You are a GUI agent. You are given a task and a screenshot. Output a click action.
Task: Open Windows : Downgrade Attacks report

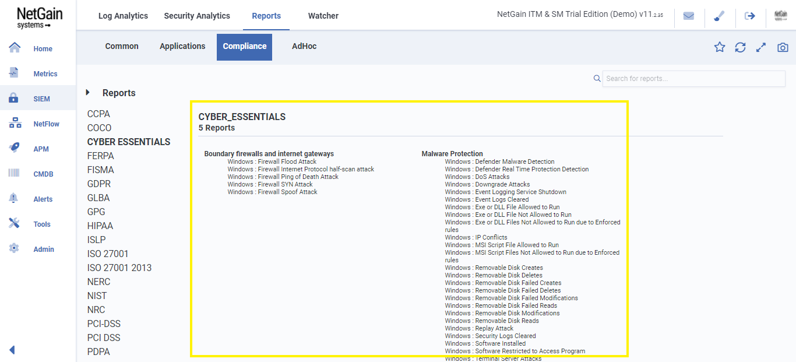488,184
